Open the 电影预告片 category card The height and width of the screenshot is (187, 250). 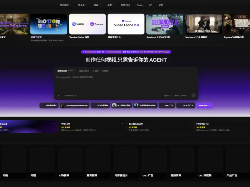pyautogui.click(x=126, y=162)
